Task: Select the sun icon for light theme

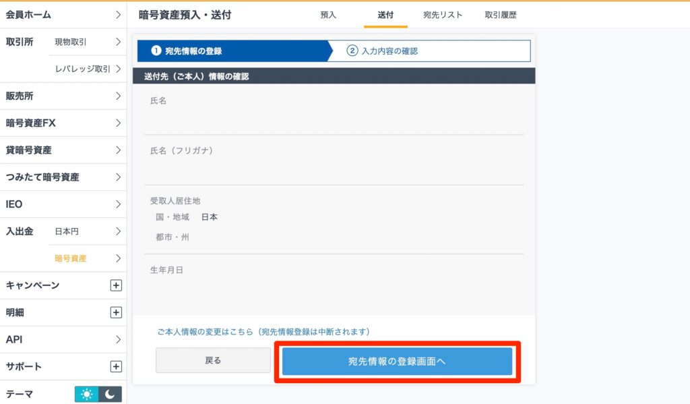Action: [86, 393]
